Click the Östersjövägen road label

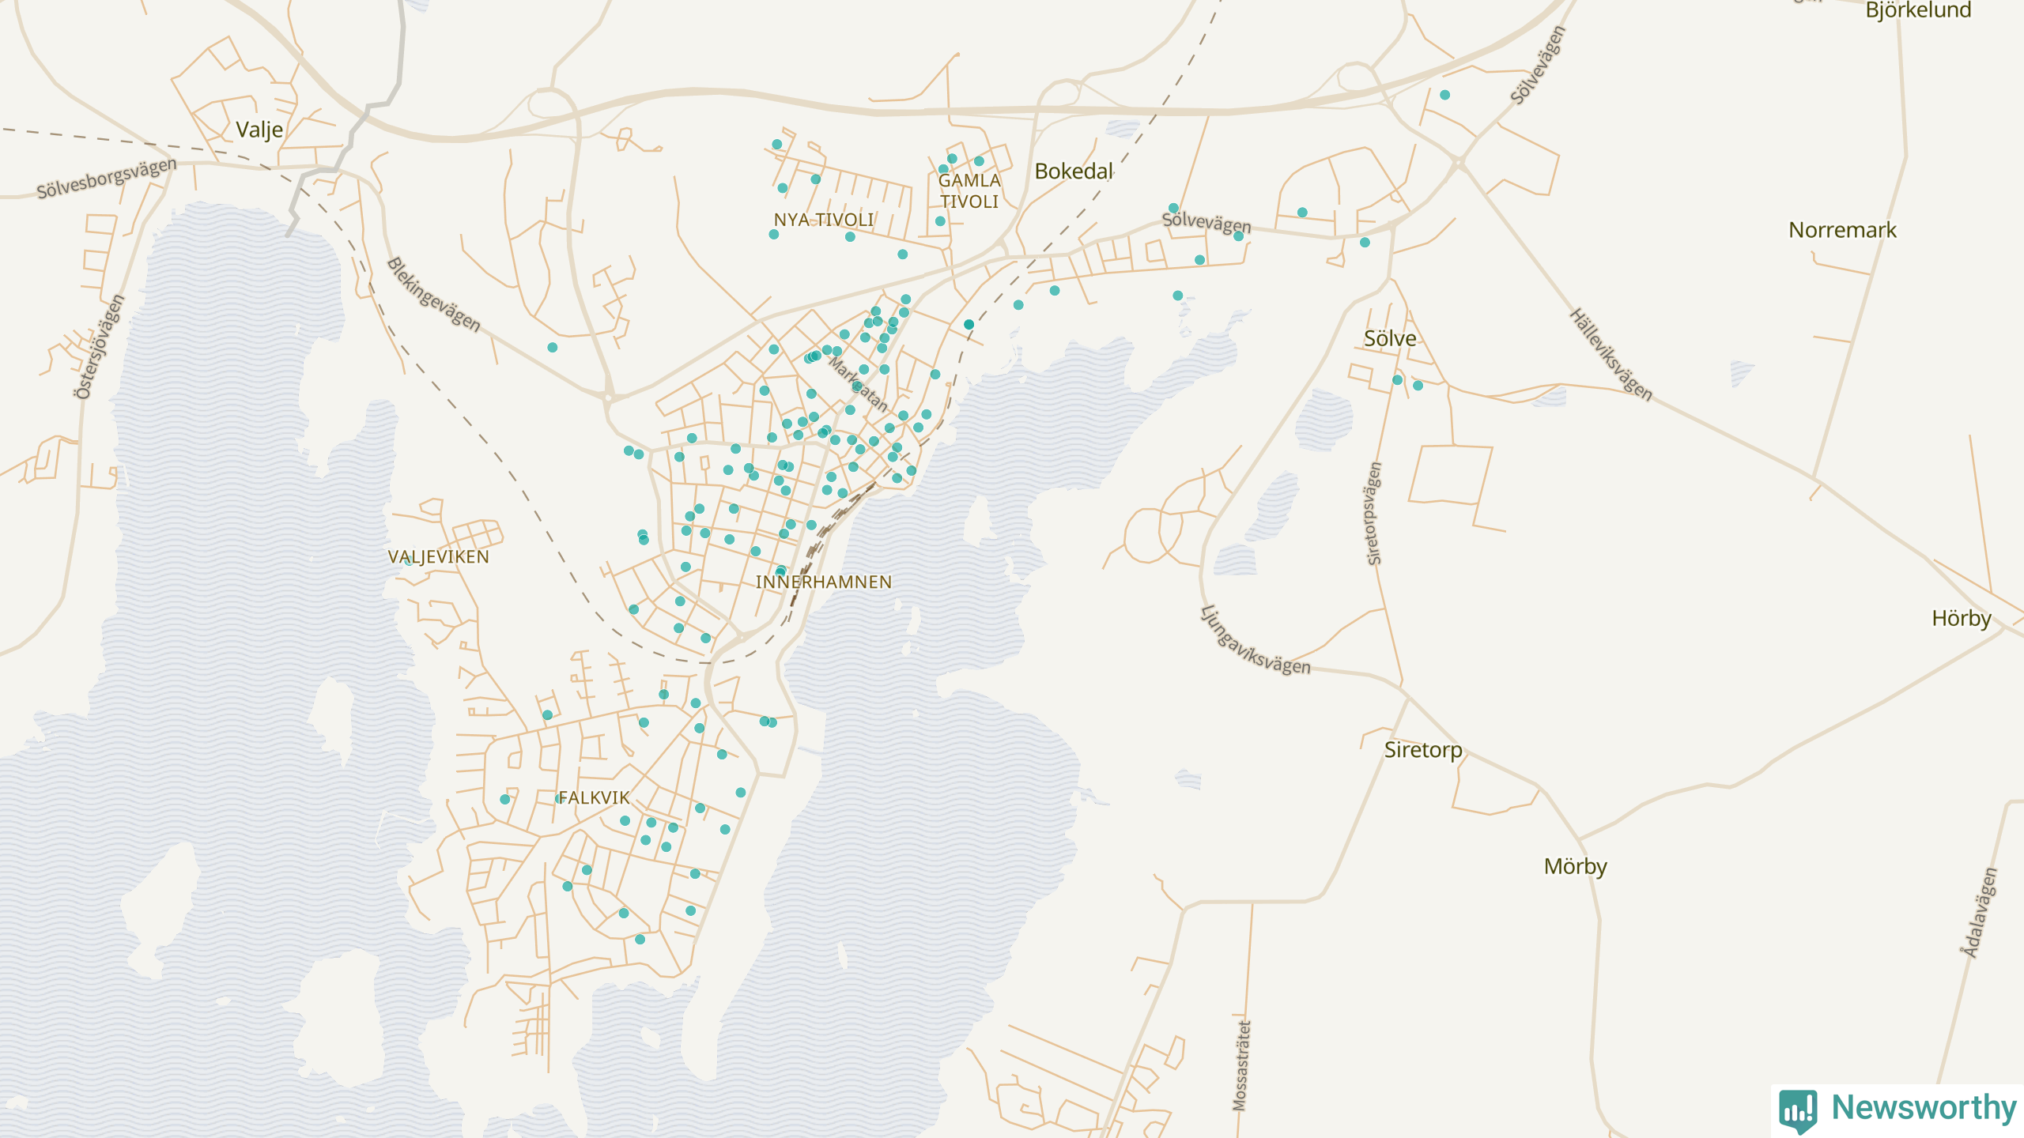tap(99, 347)
